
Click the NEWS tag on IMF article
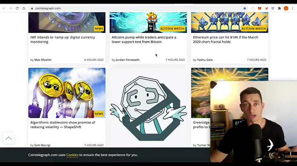pos(99,29)
